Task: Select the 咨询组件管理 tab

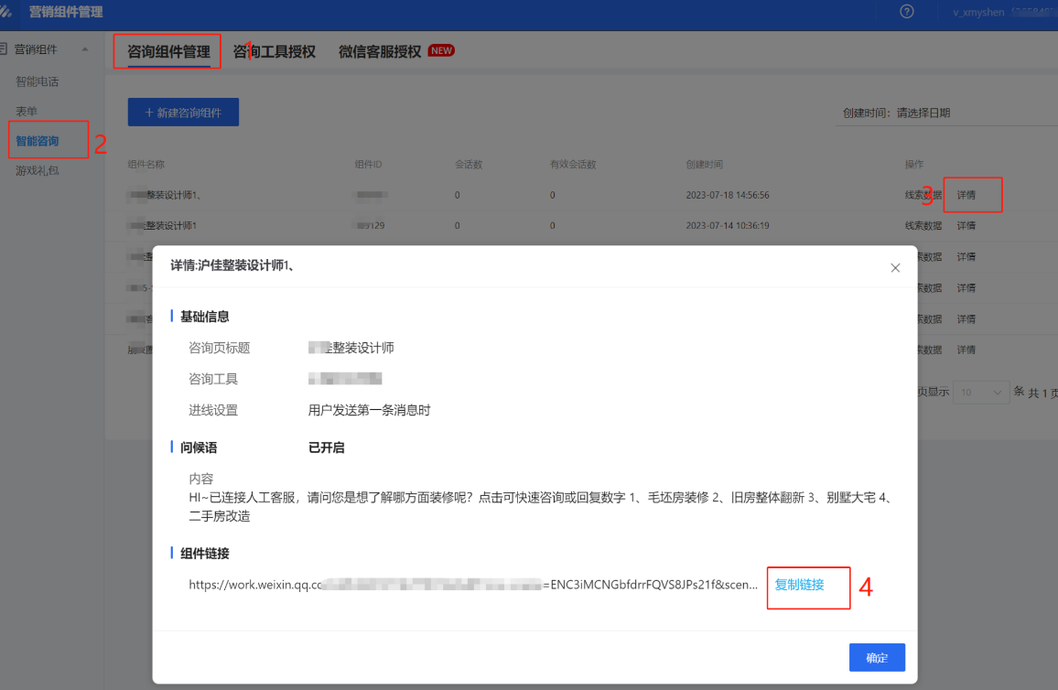Action: pos(167,50)
